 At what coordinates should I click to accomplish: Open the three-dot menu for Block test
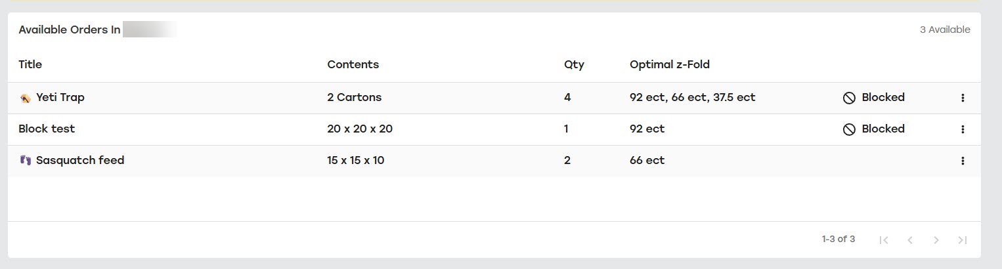(x=963, y=129)
